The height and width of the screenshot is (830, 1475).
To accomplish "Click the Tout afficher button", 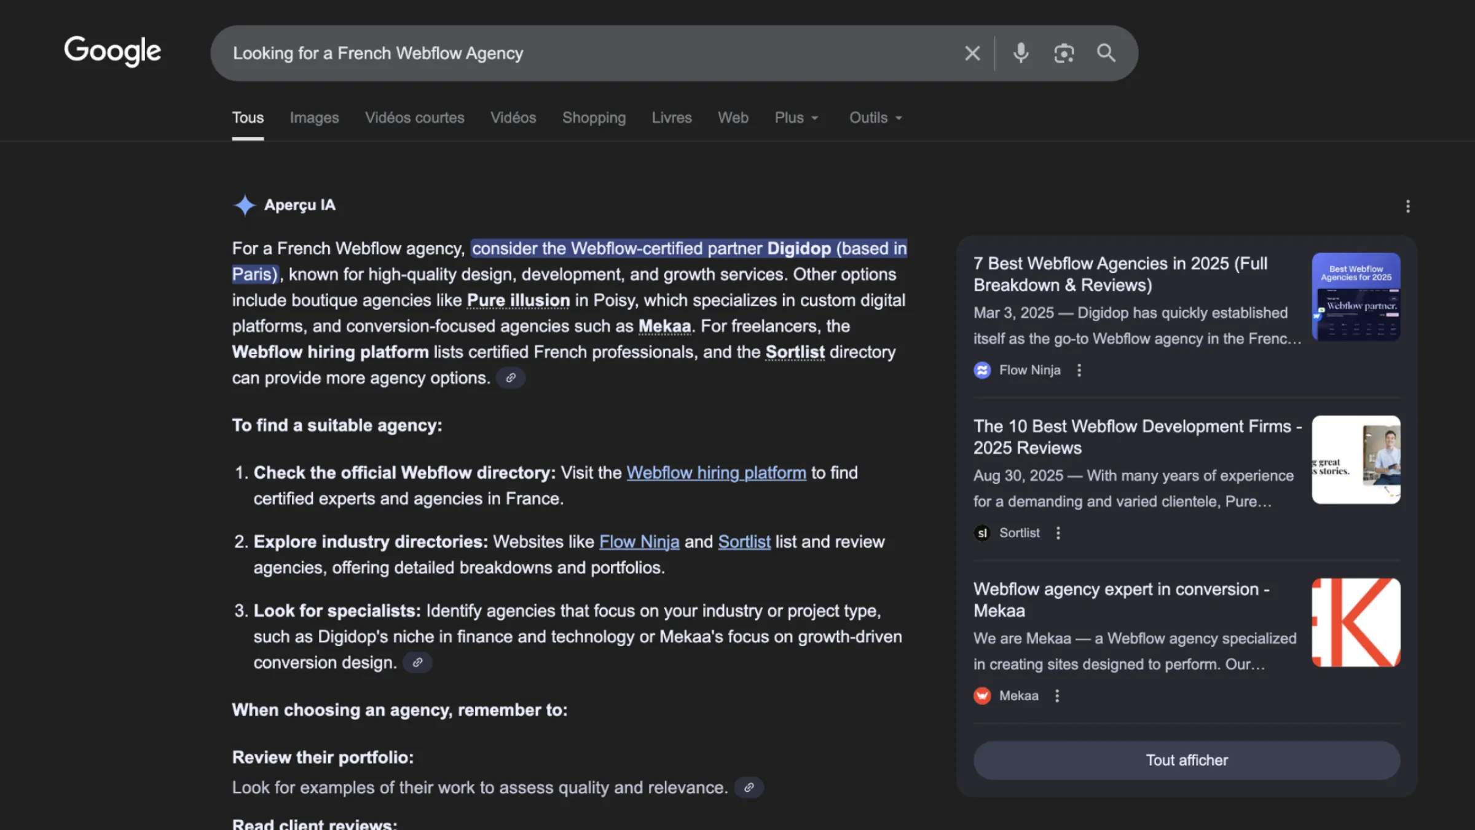I will (x=1186, y=761).
